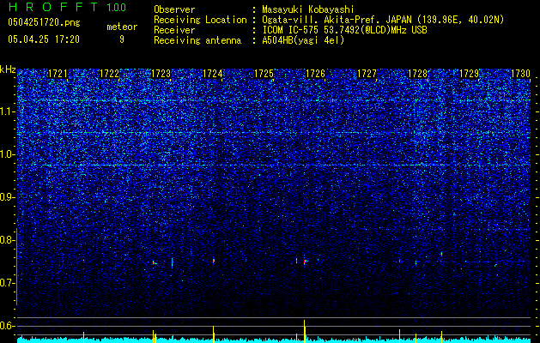Click the 1727 time marker

click(x=367, y=74)
